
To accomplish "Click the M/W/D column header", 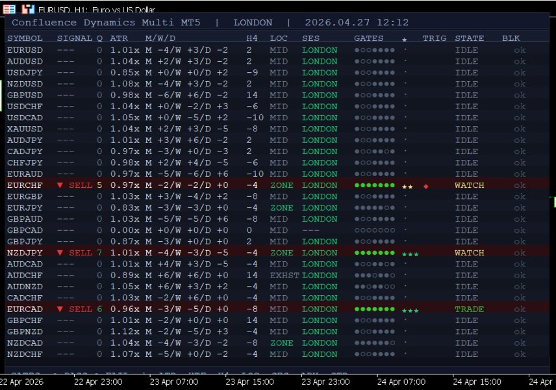I will pyautogui.click(x=160, y=38).
